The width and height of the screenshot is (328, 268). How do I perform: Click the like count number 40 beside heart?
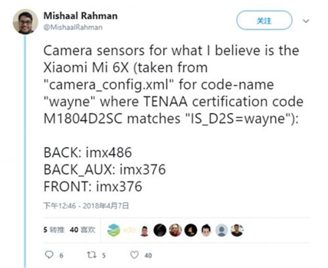tap(148, 255)
